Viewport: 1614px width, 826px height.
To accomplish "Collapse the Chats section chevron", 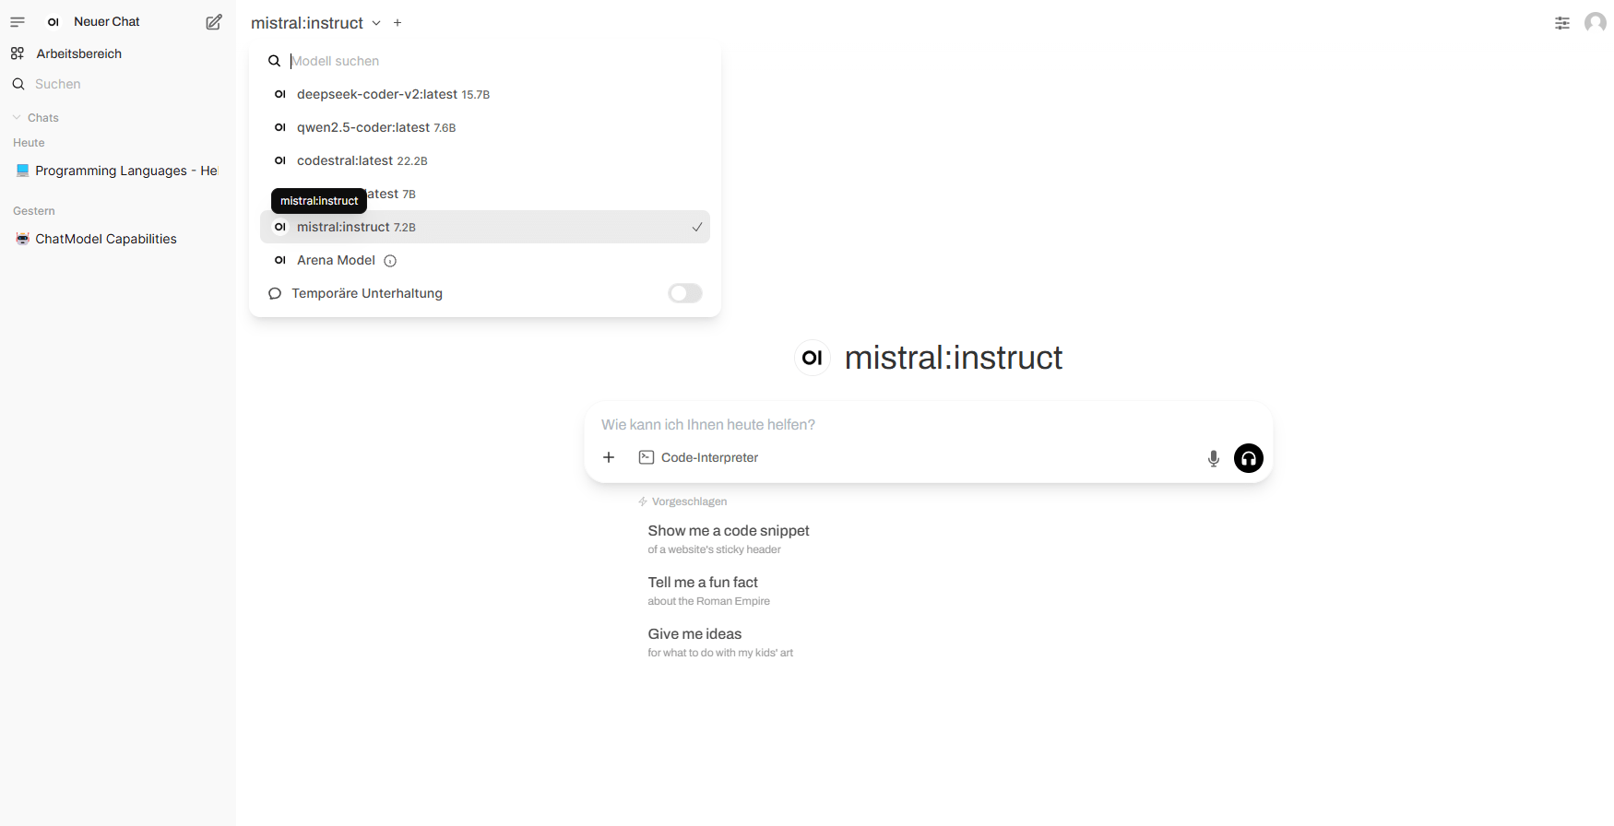I will pyautogui.click(x=17, y=118).
